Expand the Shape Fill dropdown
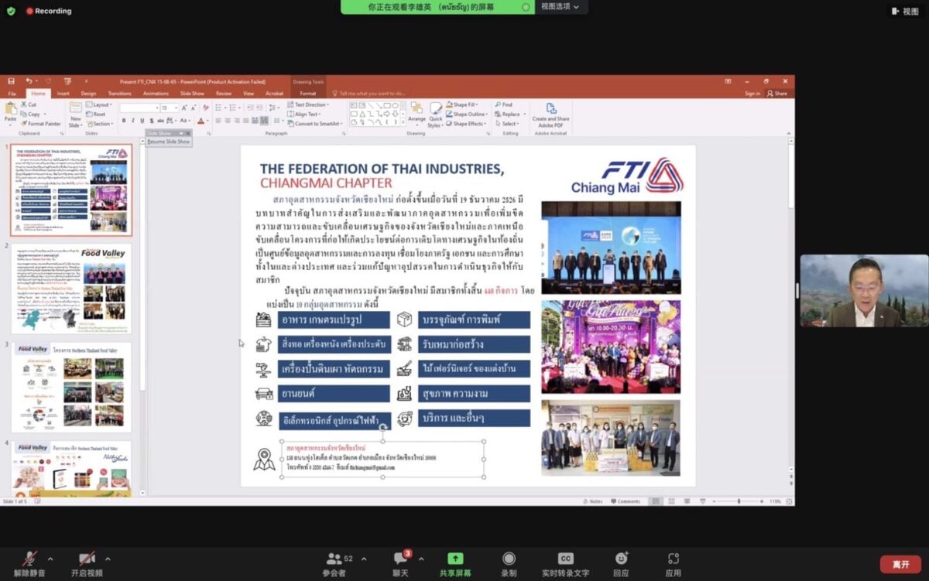 pyautogui.click(x=467, y=104)
